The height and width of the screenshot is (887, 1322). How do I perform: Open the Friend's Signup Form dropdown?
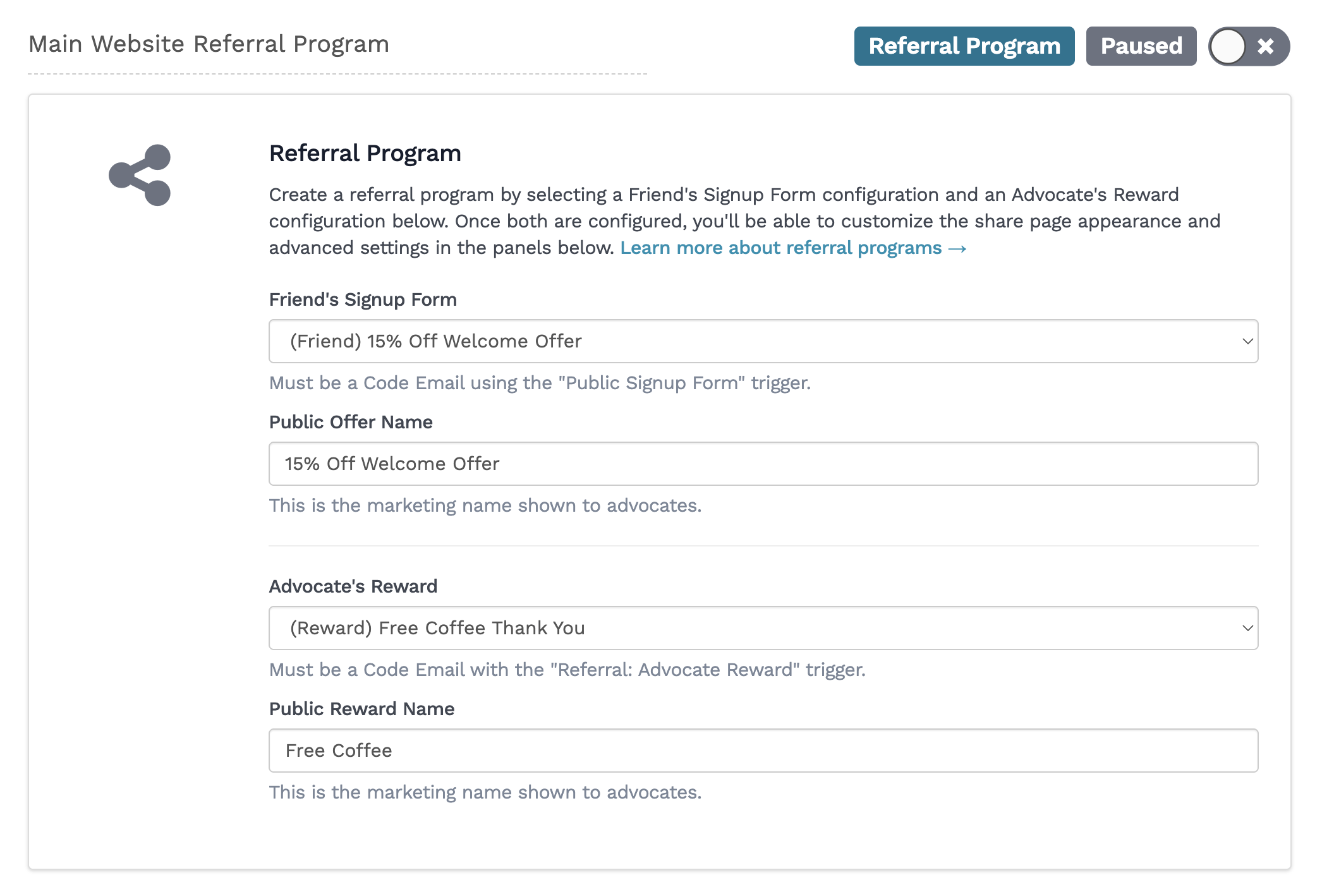[763, 341]
